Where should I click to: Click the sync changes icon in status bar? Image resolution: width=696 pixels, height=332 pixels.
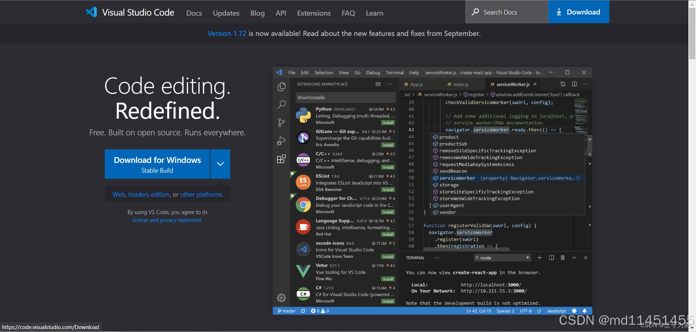(303, 311)
